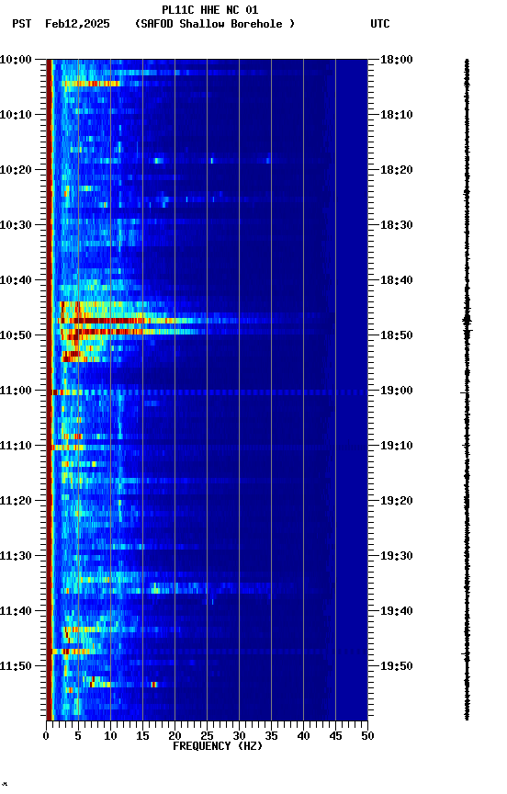Click the 10:20 PST time label
This screenshot has height=794, width=507.
[16, 170]
